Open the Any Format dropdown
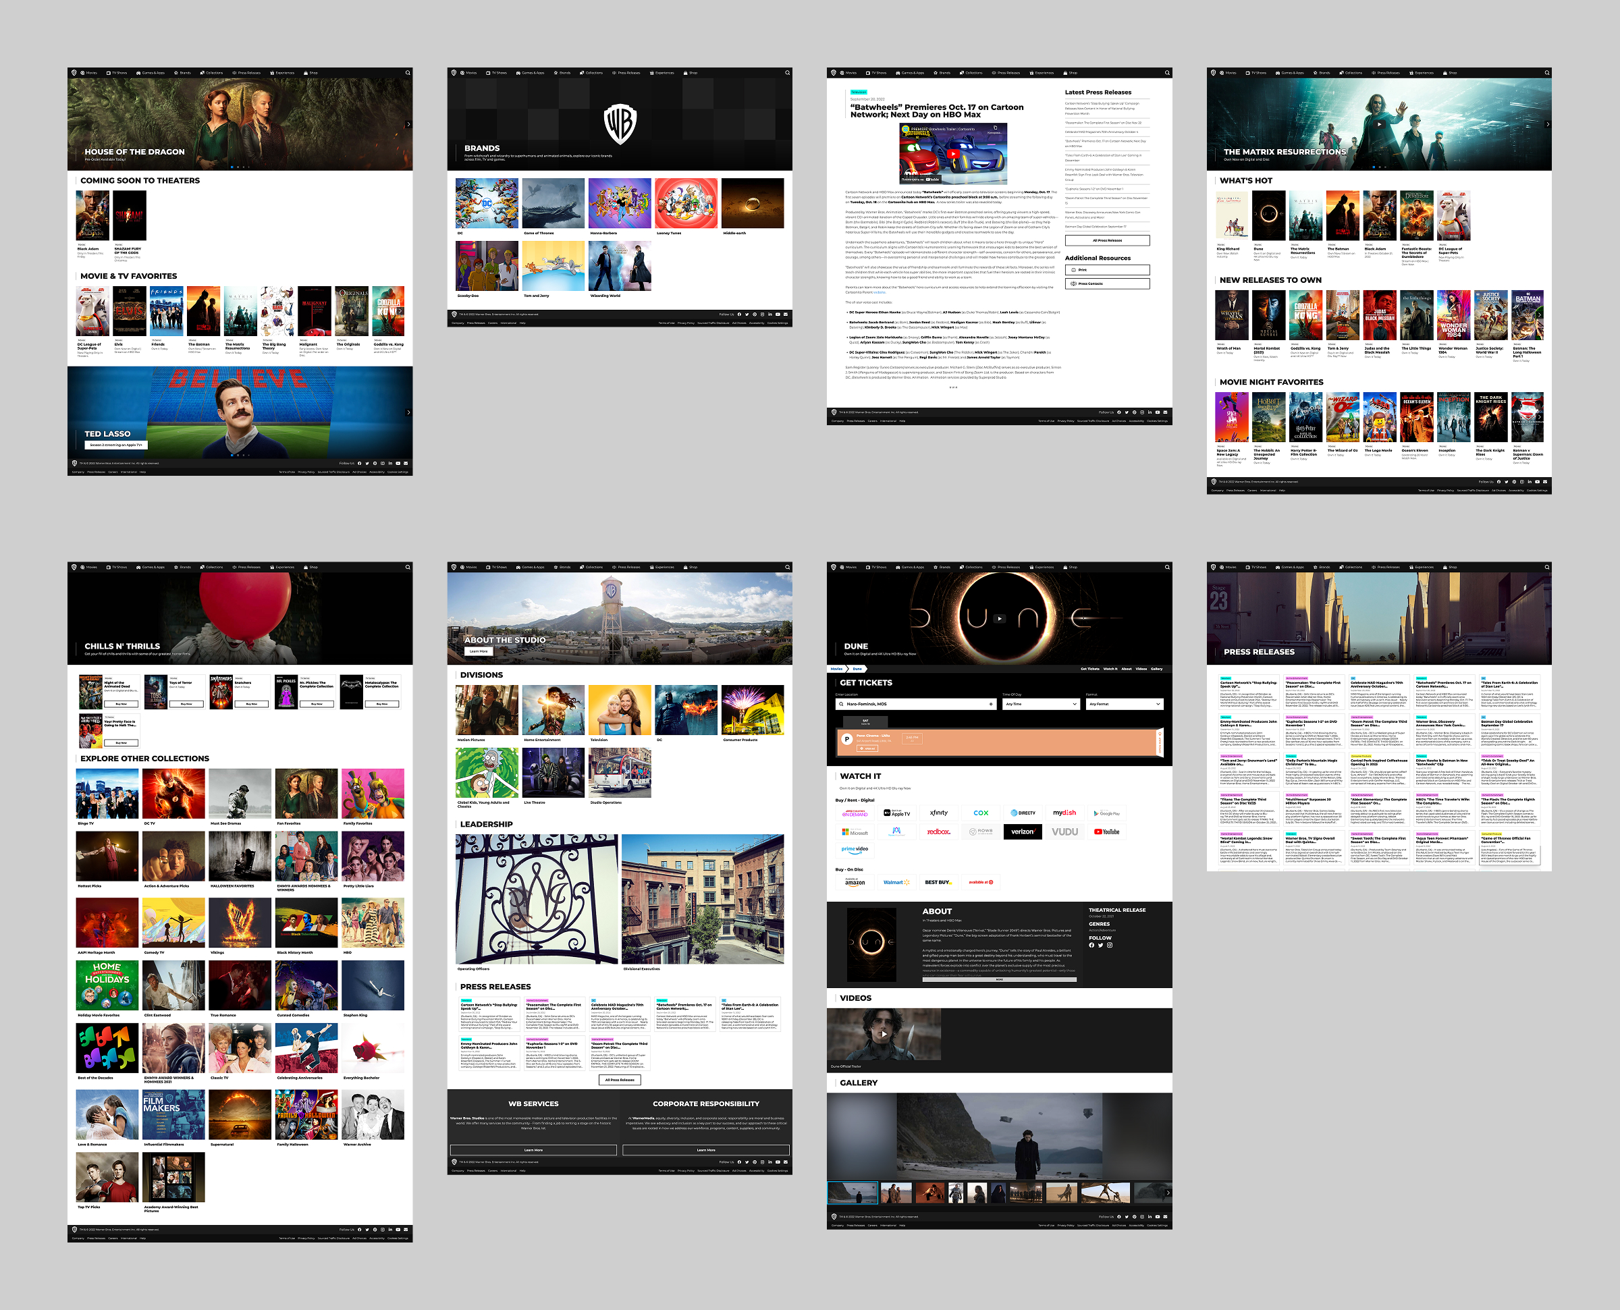Image resolution: width=1620 pixels, height=1310 pixels. 1125,704
